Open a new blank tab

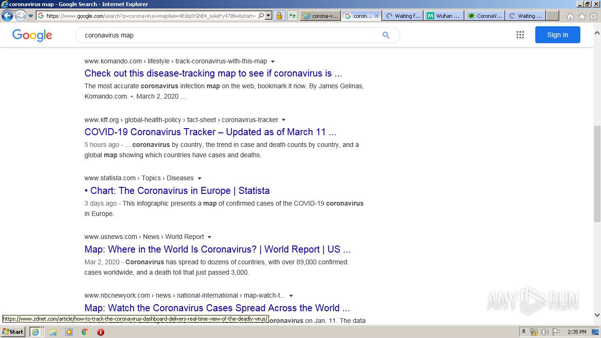click(x=553, y=15)
